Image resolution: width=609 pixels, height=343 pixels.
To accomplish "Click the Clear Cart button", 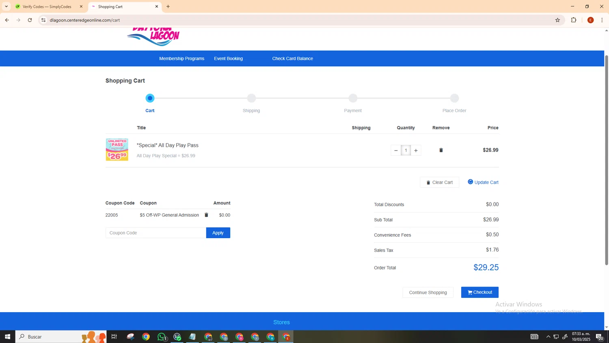I will 439,182.
